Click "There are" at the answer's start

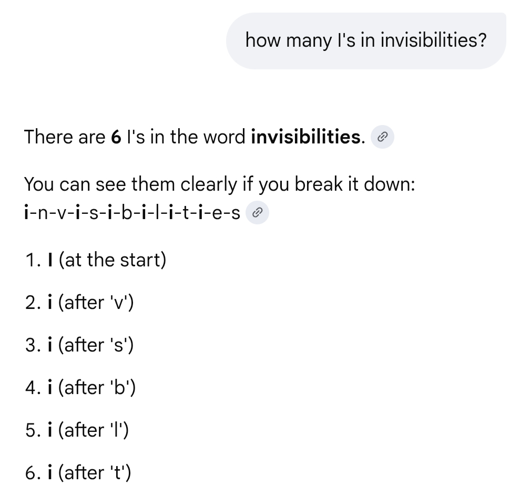64,137
